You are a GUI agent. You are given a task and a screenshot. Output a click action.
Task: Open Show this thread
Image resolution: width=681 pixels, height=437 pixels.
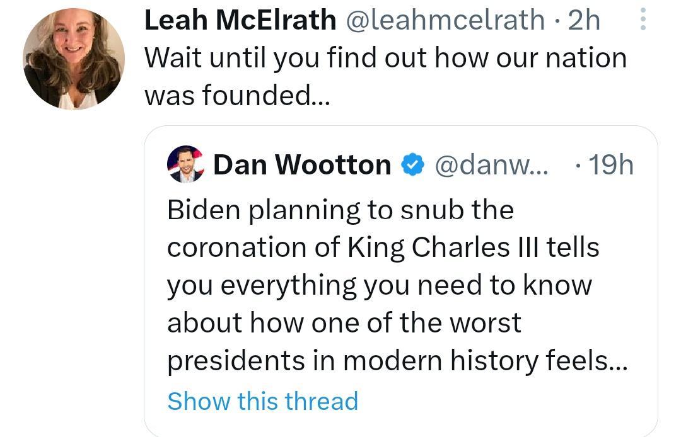[263, 401]
